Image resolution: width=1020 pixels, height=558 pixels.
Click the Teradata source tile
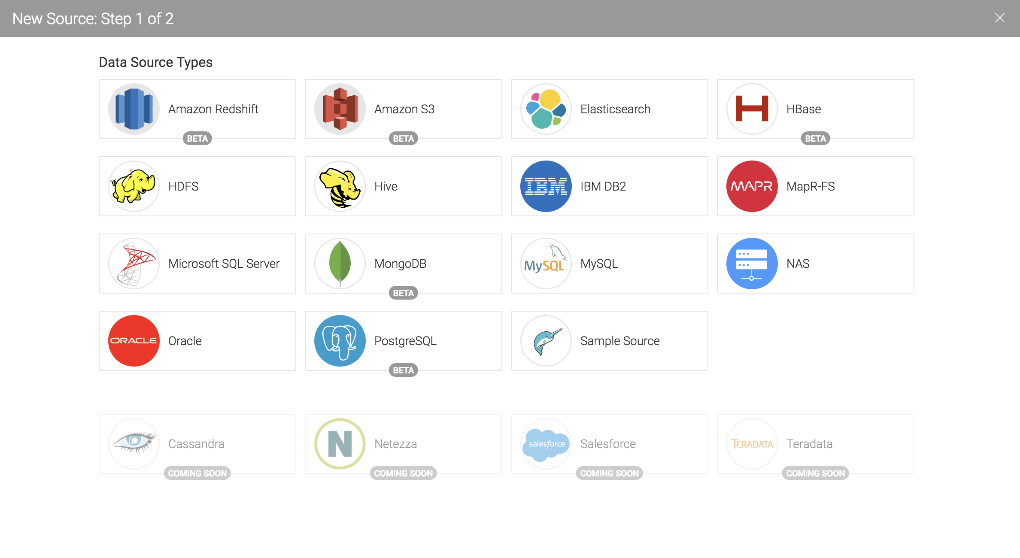coord(816,444)
